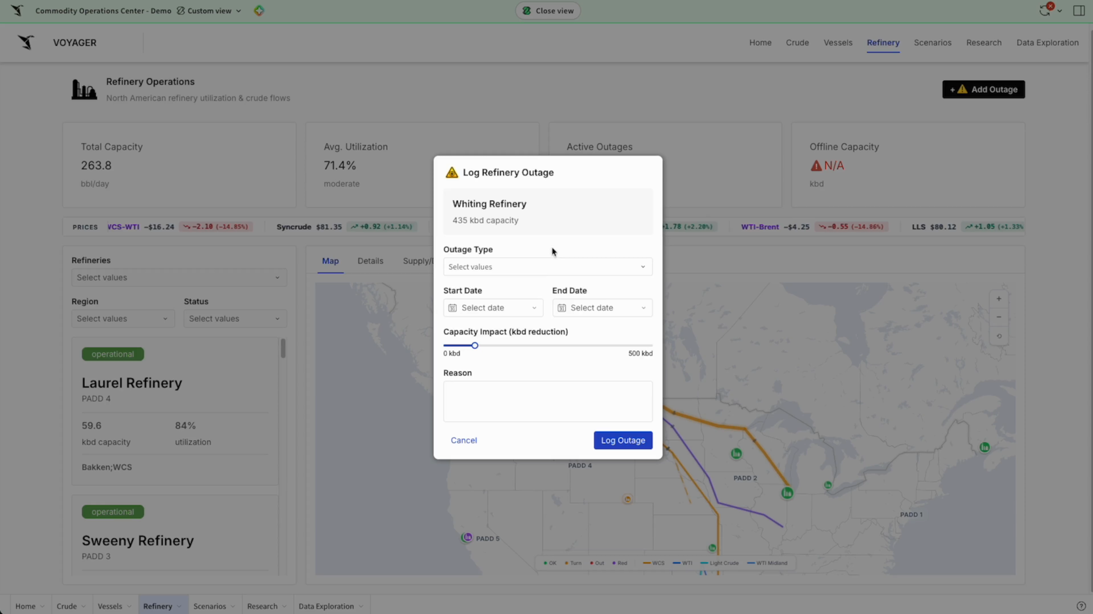Select the Sweeny Refinery card title
The height and width of the screenshot is (614, 1093).
[x=137, y=540]
